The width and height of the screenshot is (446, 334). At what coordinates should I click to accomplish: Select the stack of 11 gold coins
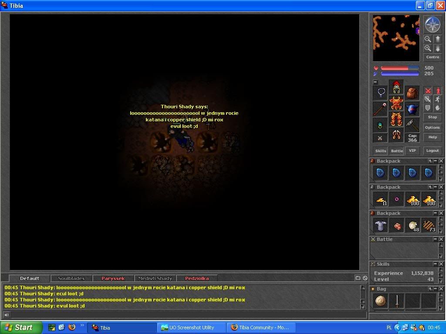pos(381,199)
